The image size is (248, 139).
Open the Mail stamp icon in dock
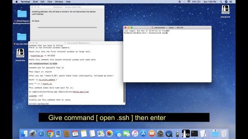point(58,134)
